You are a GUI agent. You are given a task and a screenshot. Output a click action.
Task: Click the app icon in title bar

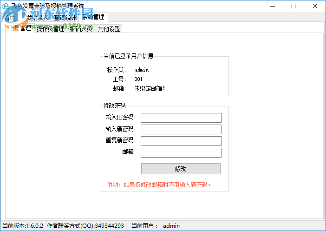[x=5, y=6]
